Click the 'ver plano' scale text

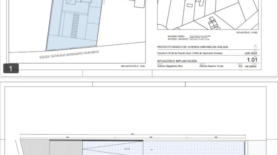click(251, 66)
